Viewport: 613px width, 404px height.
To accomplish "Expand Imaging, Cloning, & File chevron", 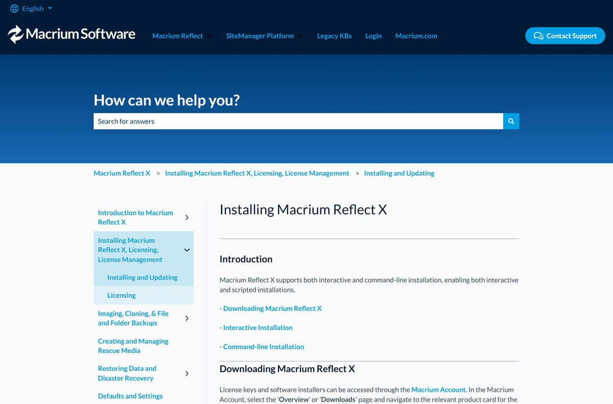I will (187, 318).
